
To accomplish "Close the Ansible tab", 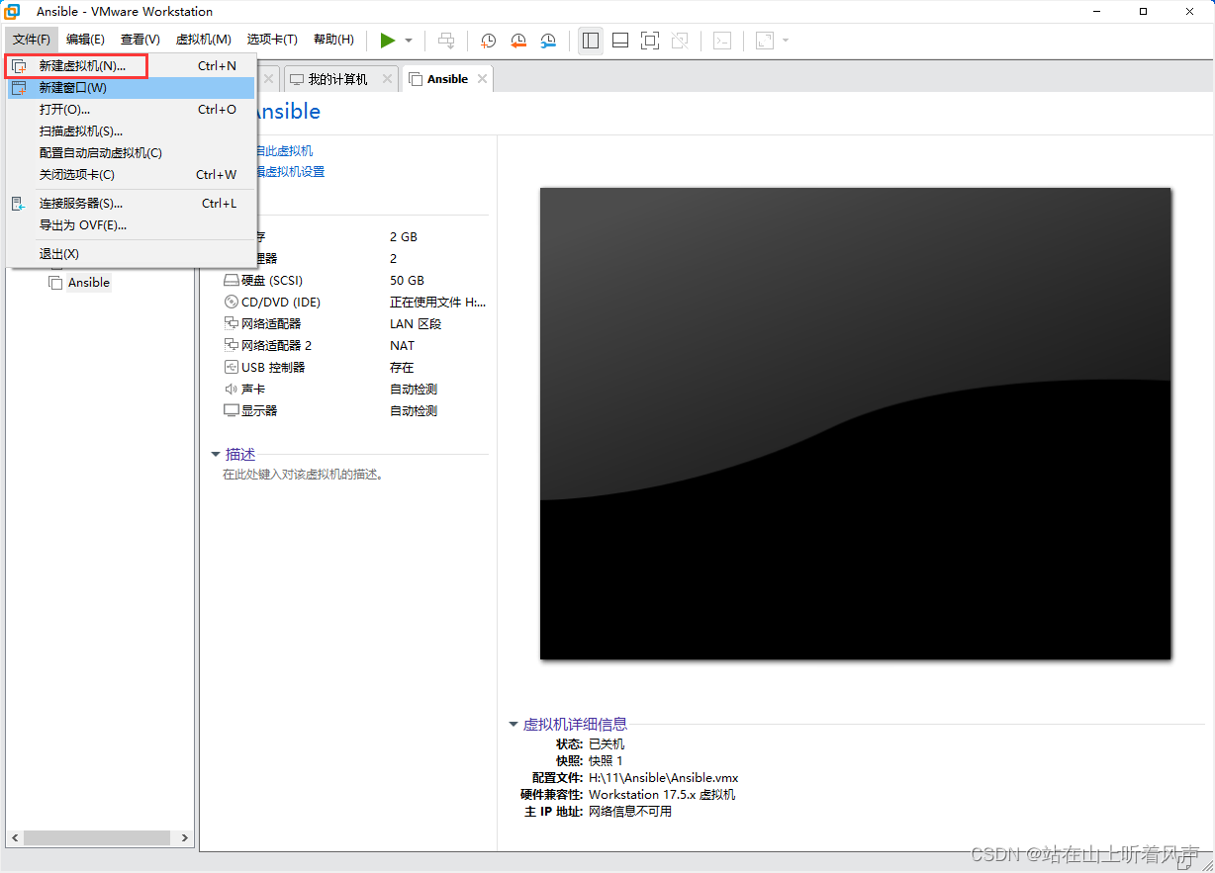I will tap(482, 79).
